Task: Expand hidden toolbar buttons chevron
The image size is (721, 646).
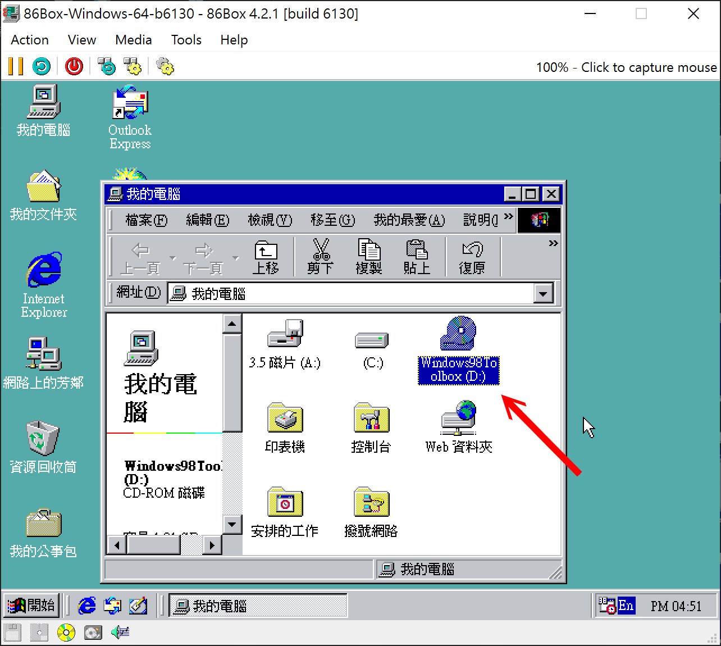Action: click(553, 243)
